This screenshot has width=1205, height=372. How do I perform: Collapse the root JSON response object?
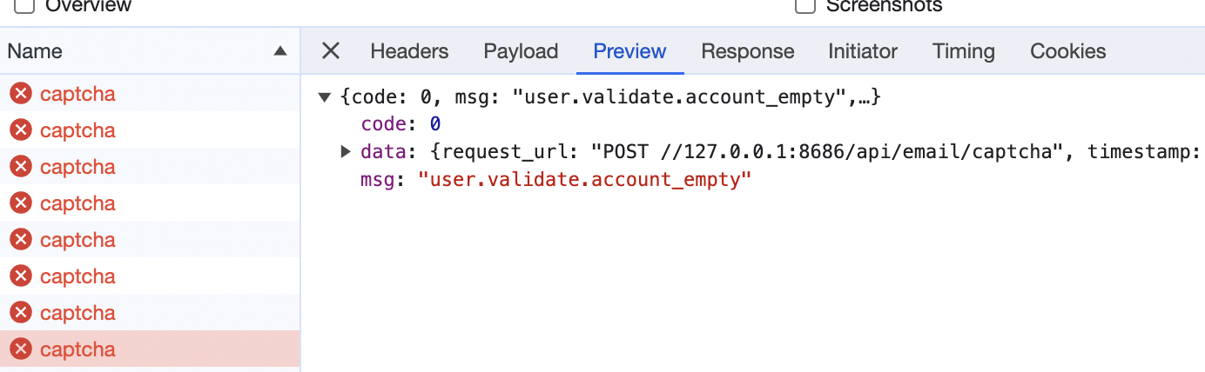click(x=325, y=97)
